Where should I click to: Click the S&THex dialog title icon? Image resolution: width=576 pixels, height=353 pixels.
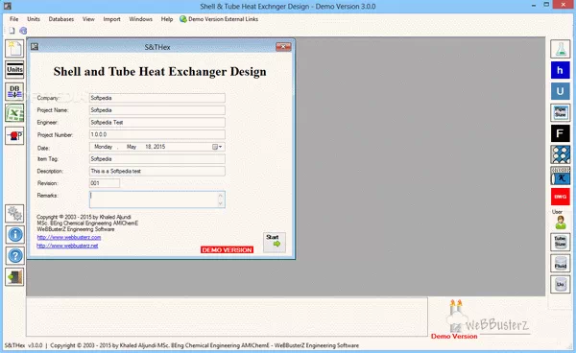click(x=35, y=47)
